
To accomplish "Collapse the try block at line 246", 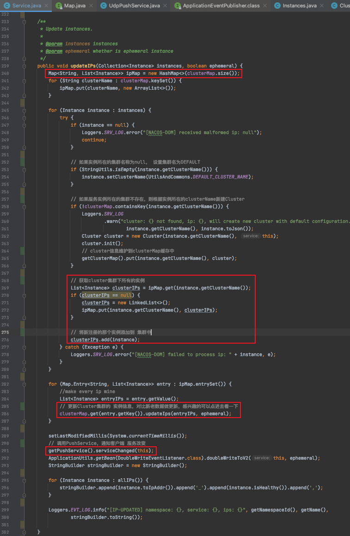I will tap(24, 117).
